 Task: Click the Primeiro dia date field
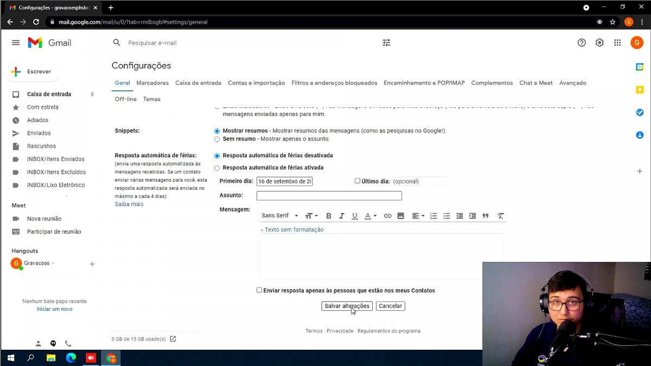click(285, 182)
